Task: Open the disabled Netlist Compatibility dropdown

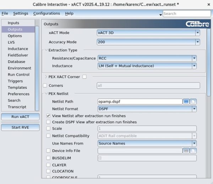Action: (147, 136)
